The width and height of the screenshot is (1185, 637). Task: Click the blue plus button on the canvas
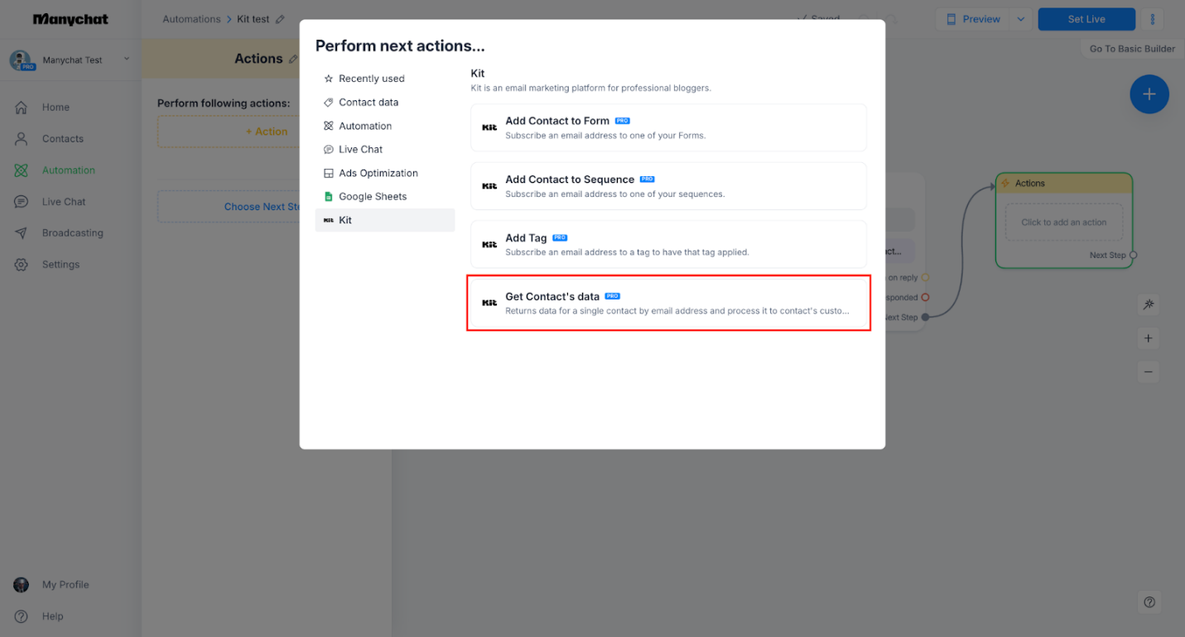coord(1149,94)
